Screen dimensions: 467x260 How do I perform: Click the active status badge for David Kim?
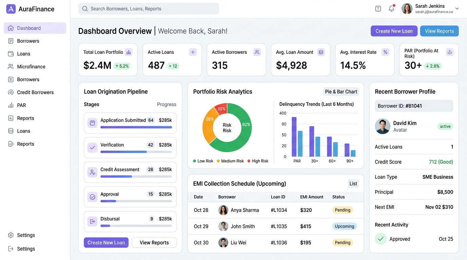tap(445, 126)
